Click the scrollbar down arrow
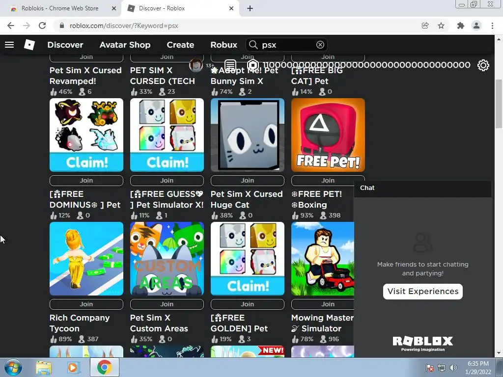Image resolution: width=503 pixels, height=377 pixels. pos(499,353)
